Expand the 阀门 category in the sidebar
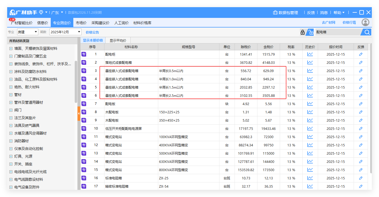 [10, 110]
